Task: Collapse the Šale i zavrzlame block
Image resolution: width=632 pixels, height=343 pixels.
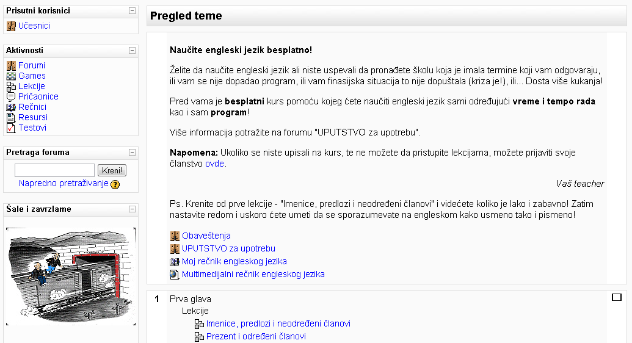Action: pos(132,209)
